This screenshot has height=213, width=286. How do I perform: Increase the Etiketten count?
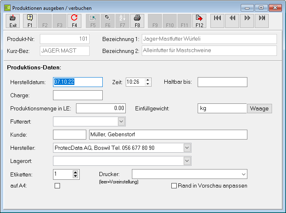[75, 172]
